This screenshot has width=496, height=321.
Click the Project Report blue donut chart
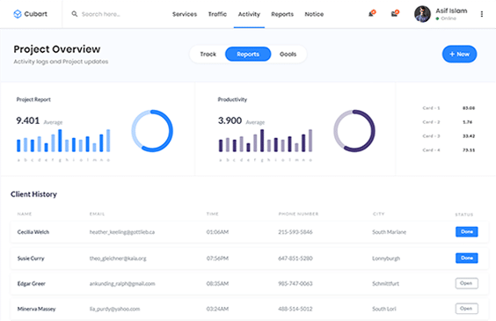[x=152, y=131]
